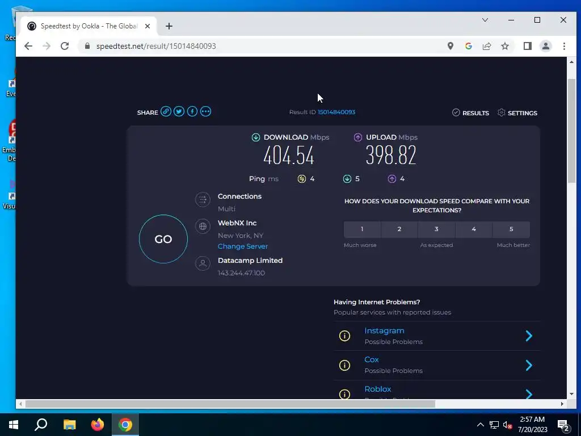Click the download arrow icon beside DOWNLOAD
This screenshot has height=436, width=581.
pyautogui.click(x=256, y=137)
